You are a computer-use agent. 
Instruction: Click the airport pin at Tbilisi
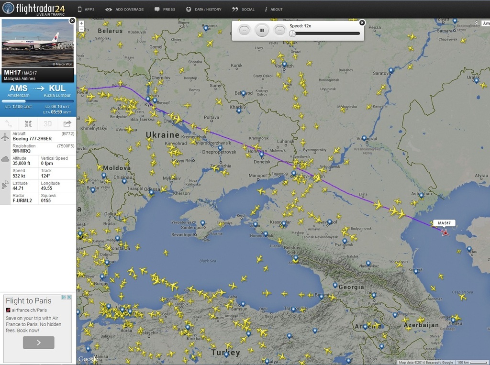(374, 295)
